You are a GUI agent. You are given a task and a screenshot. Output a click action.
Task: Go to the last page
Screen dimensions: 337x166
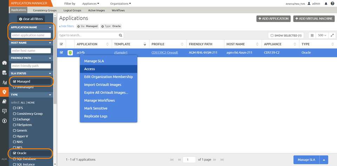pos(222,160)
